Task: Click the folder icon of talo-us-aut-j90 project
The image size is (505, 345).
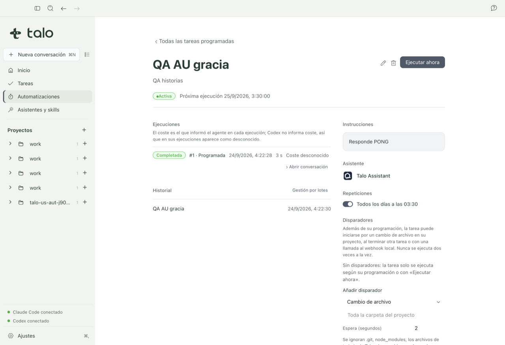Action: 21,202
